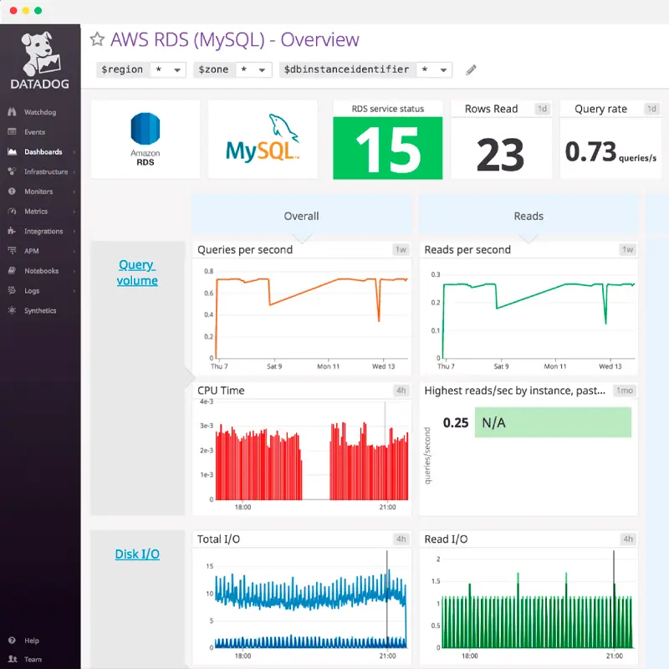Click the MySQL logo tile

[263, 140]
